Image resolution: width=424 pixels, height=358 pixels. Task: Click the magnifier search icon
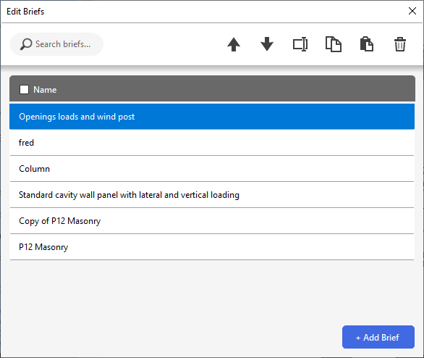point(26,44)
